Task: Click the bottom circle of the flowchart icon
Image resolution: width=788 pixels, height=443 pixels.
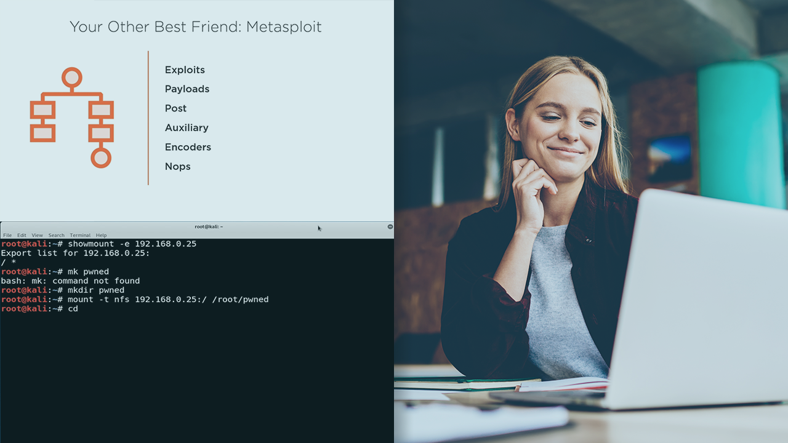Action: pos(101,158)
